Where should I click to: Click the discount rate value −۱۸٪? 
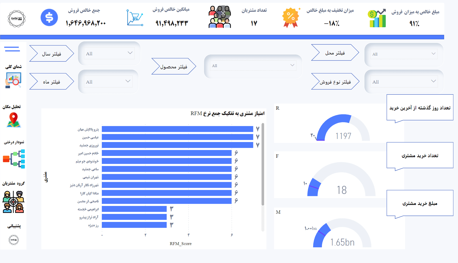332,24
